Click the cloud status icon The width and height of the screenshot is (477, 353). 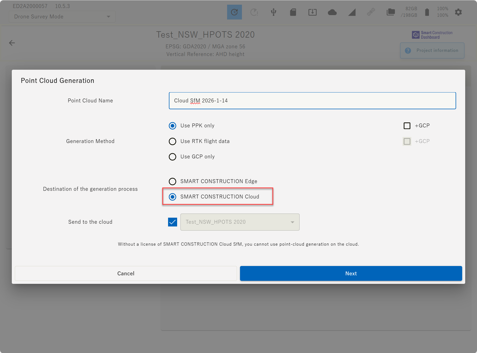(x=332, y=12)
